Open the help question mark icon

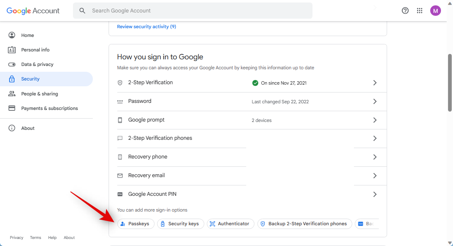click(405, 11)
